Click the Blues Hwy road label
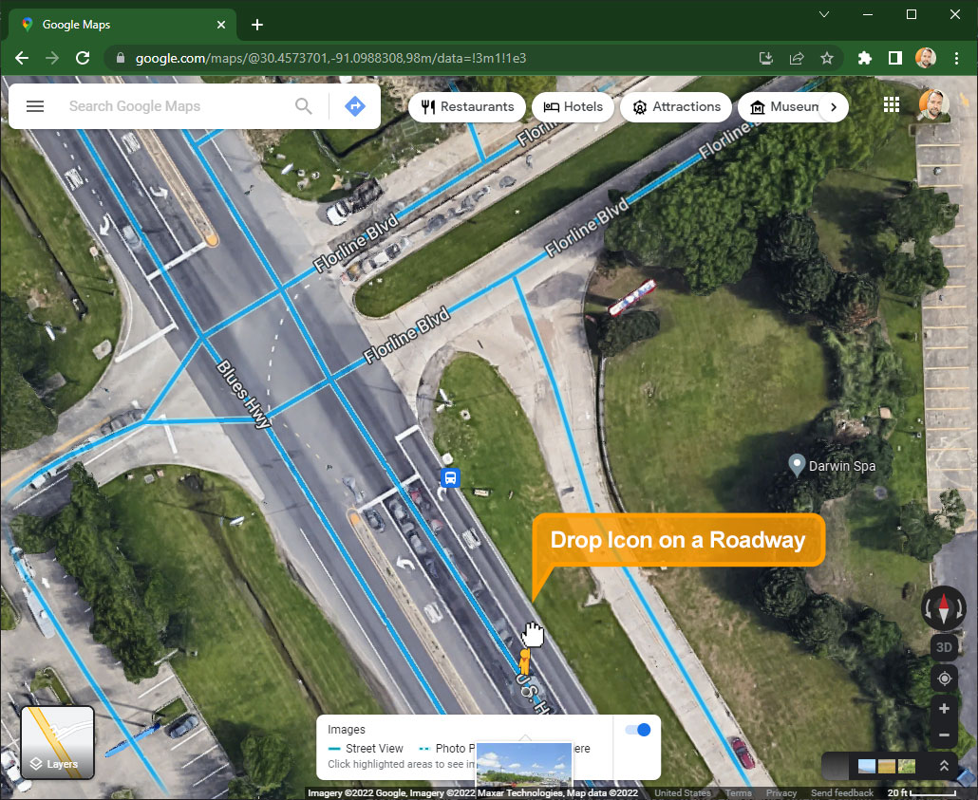 click(x=243, y=395)
